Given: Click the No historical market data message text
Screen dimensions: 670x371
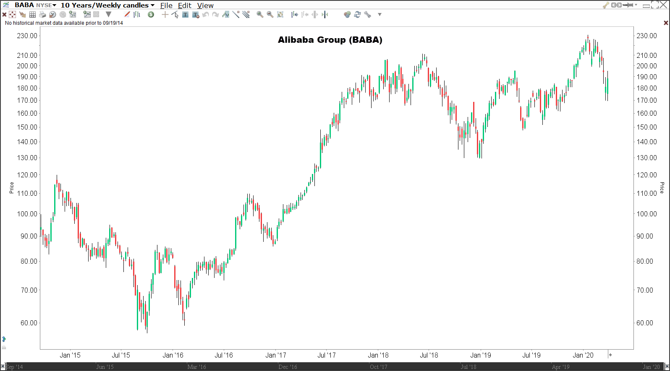Looking at the screenshot, I should [x=64, y=23].
